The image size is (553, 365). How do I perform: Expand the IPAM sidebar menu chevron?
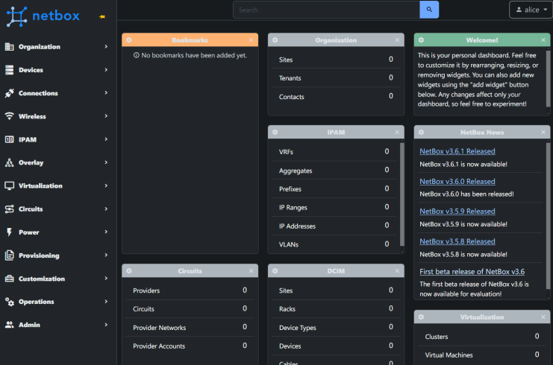(106, 139)
